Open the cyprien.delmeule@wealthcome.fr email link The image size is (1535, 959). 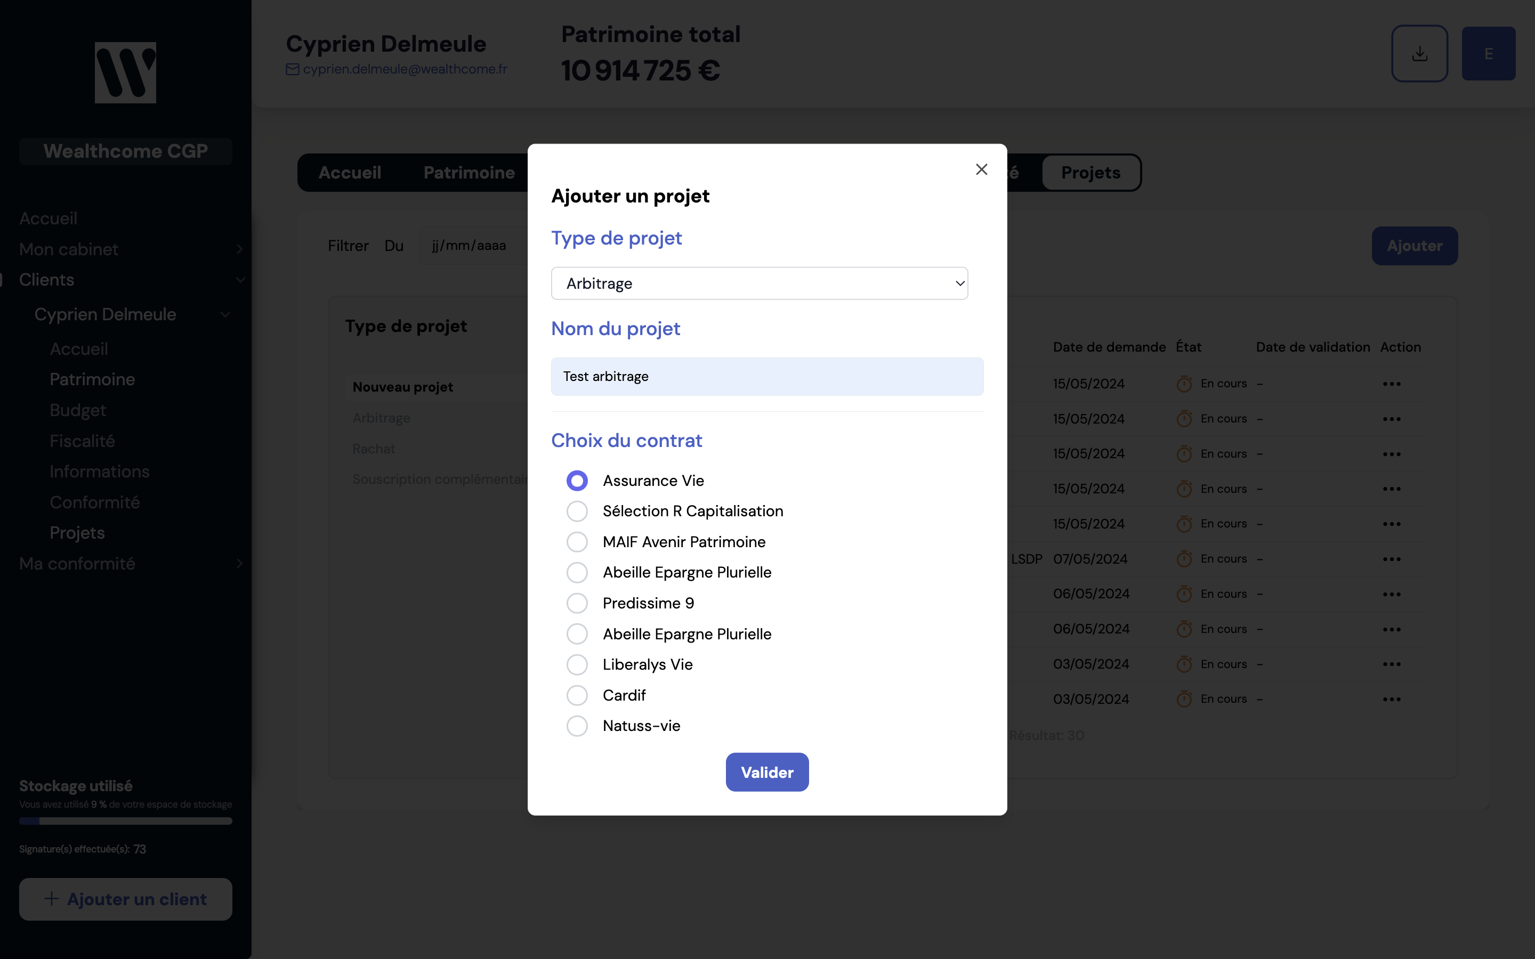pos(405,69)
